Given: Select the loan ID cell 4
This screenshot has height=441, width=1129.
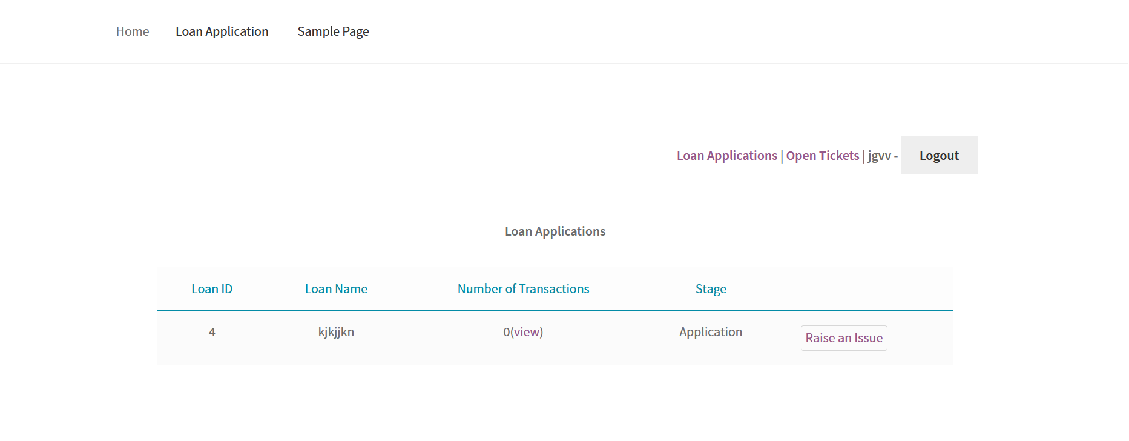Looking at the screenshot, I should pyautogui.click(x=212, y=332).
